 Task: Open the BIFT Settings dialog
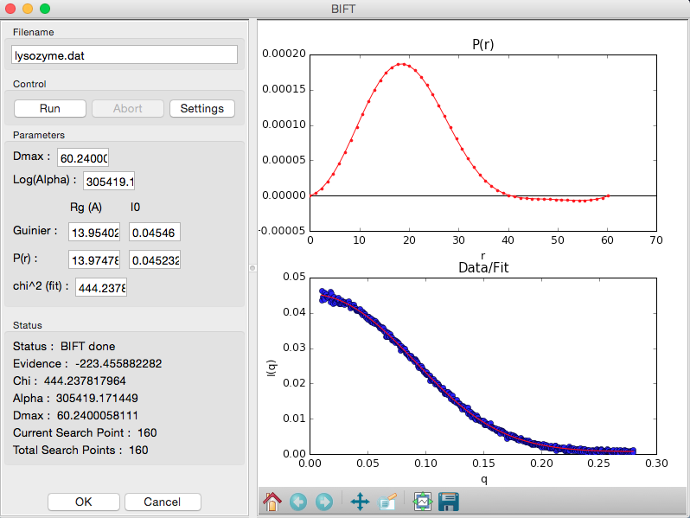pos(202,109)
